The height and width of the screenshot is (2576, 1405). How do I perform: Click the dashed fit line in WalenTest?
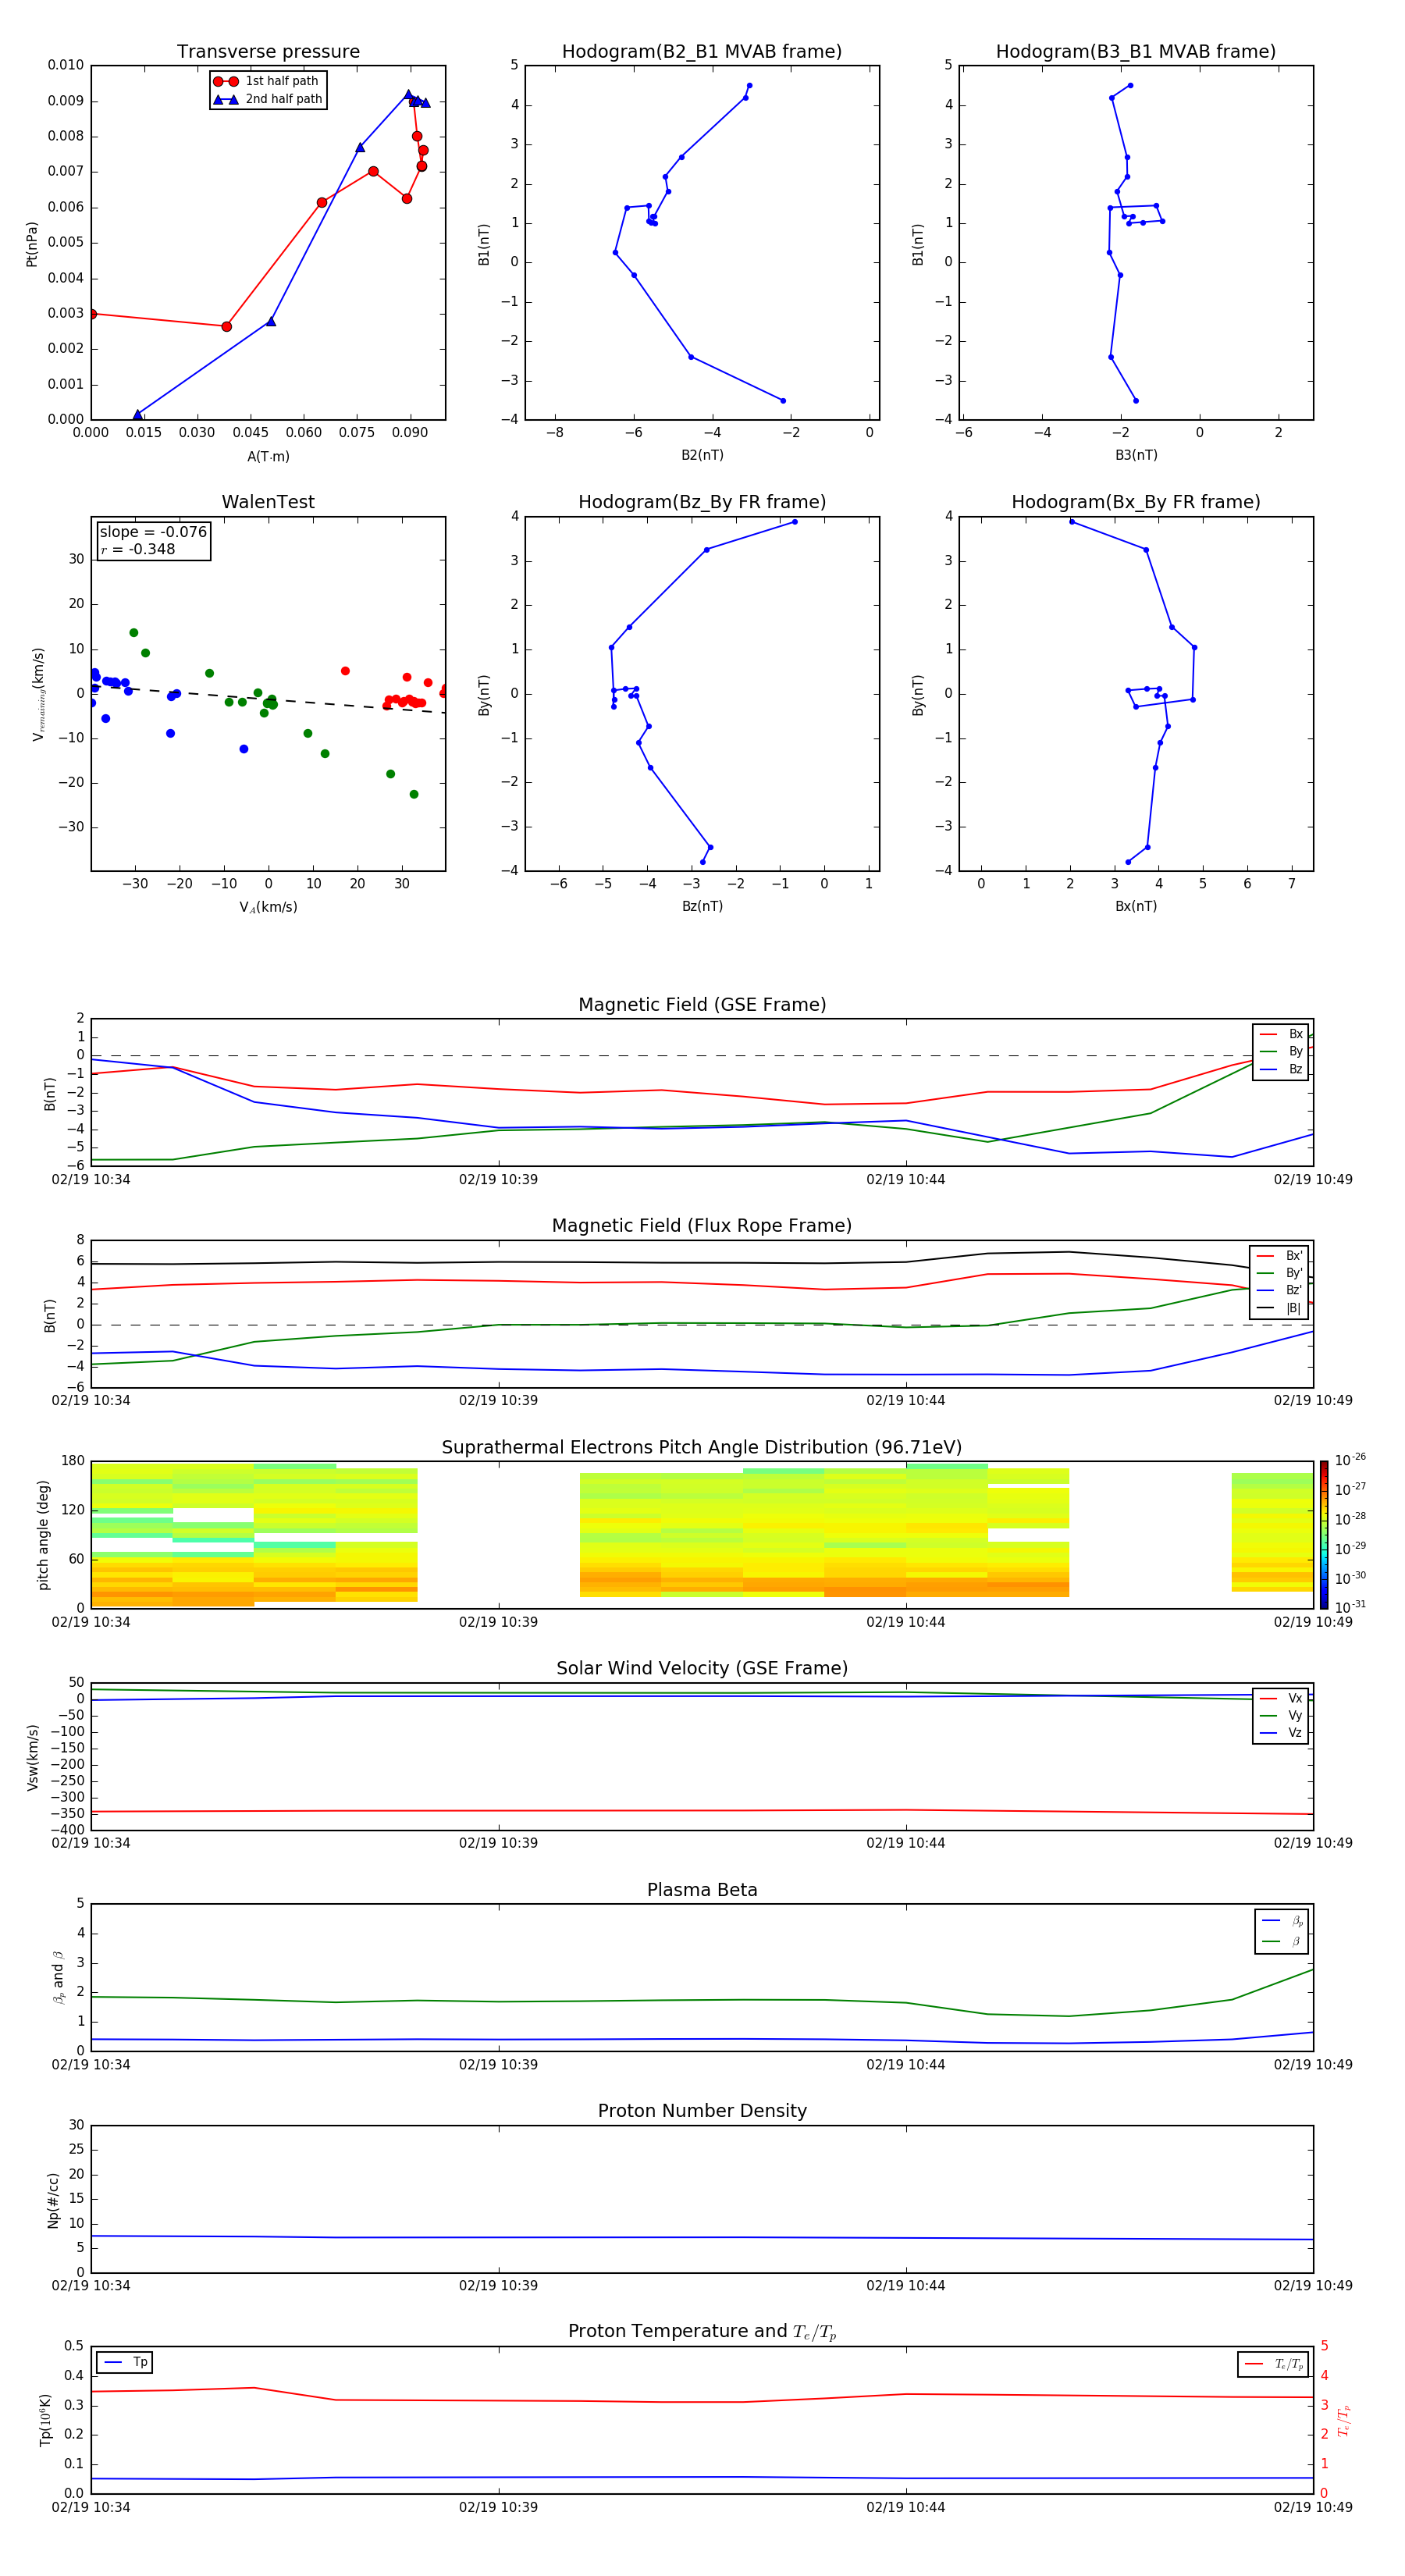coord(268,699)
